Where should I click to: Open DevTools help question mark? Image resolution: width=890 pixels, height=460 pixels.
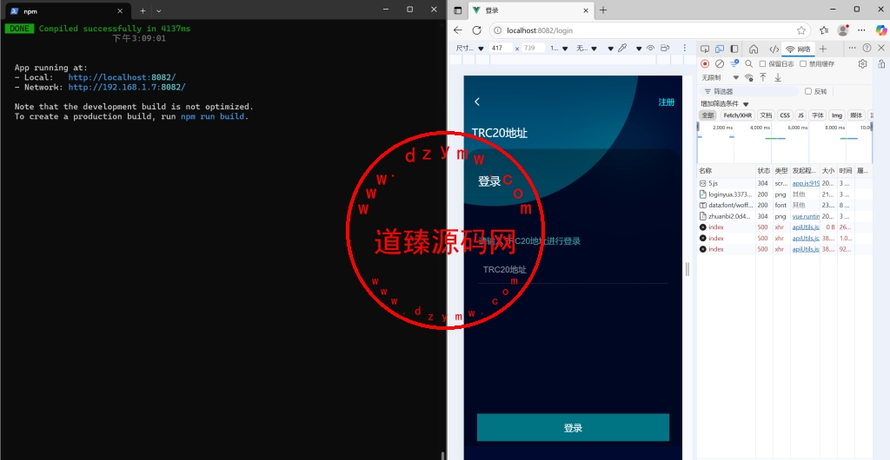tap(867, 48)
